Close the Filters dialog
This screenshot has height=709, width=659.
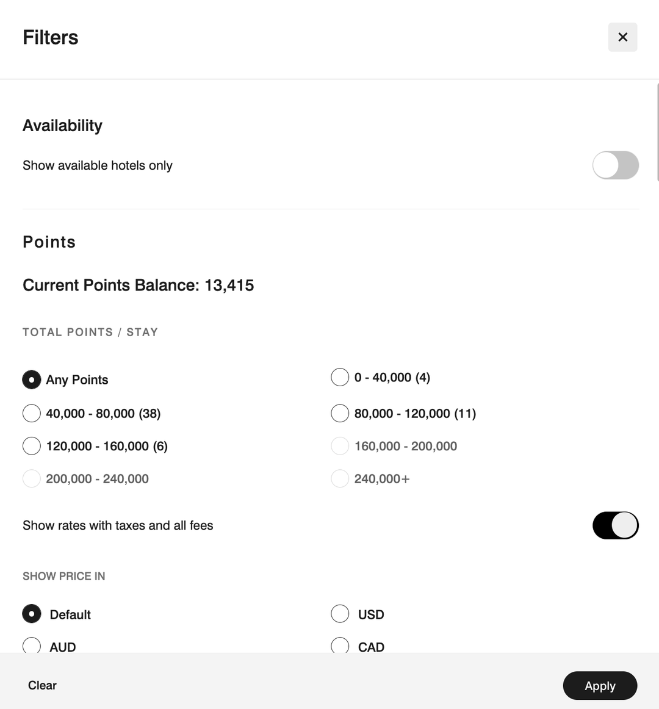pyautogui.click(x=622, y=37)
